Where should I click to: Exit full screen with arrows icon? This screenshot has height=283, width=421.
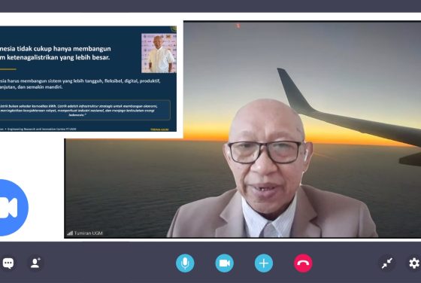387,263
